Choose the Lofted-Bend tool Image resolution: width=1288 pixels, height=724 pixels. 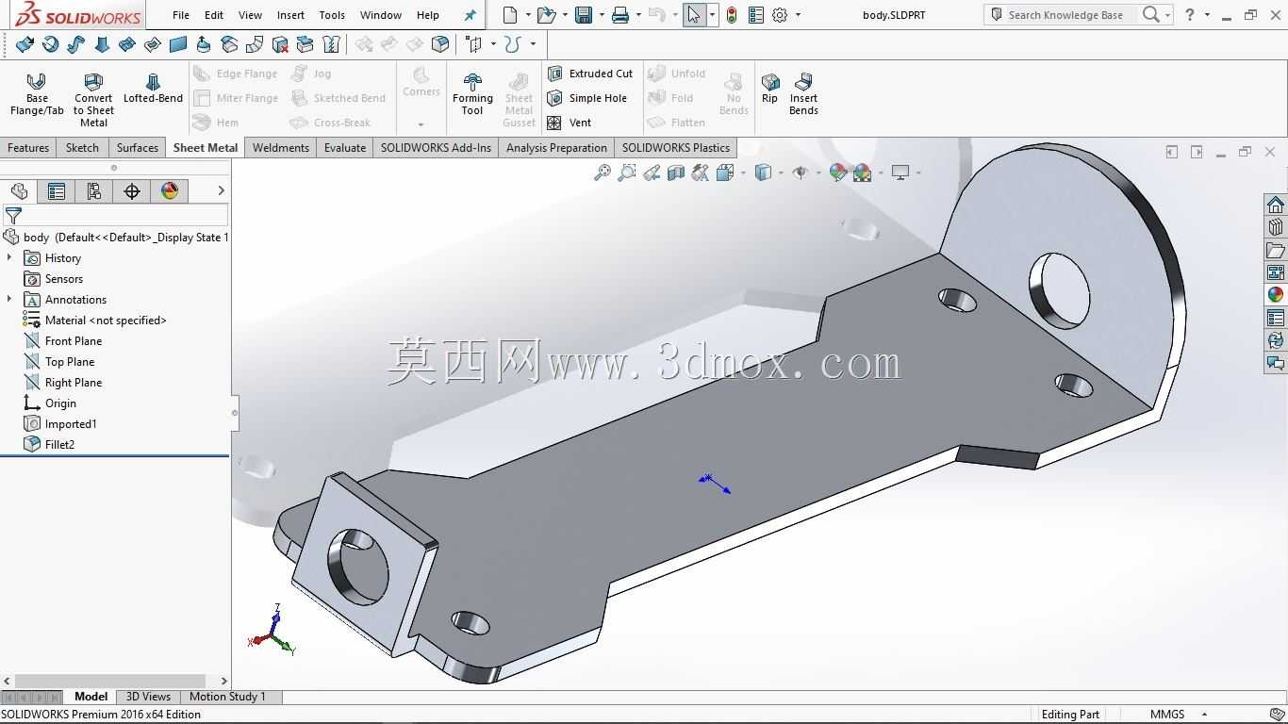pyautogui.click(x=153, y=89)
